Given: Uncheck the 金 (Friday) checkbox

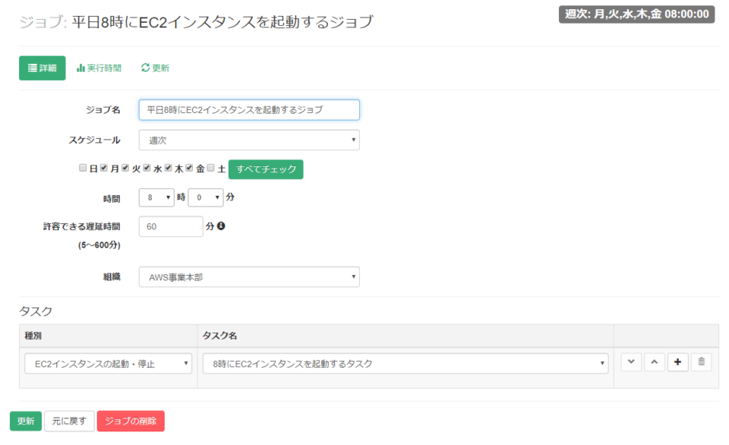Looking at the screenshot, I should [188, 167].
